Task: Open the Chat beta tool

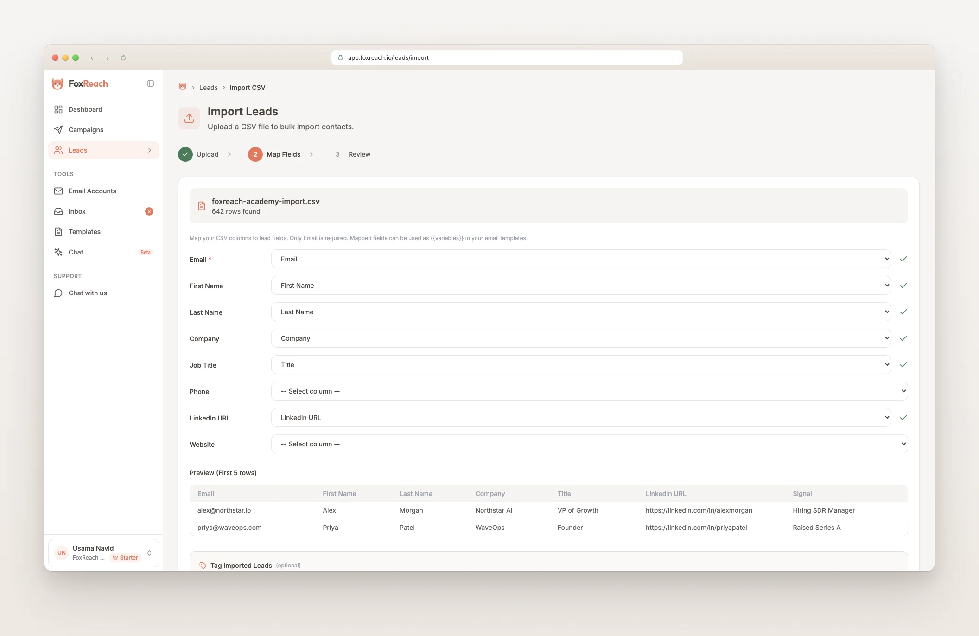Action: pos(76,252)
